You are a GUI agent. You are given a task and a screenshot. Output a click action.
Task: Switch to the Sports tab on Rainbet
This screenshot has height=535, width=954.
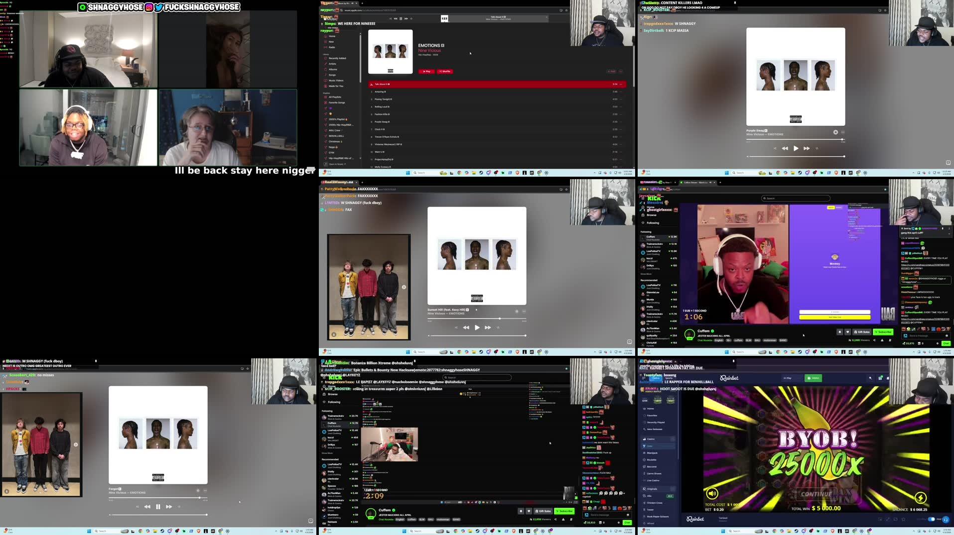[667, 378]
